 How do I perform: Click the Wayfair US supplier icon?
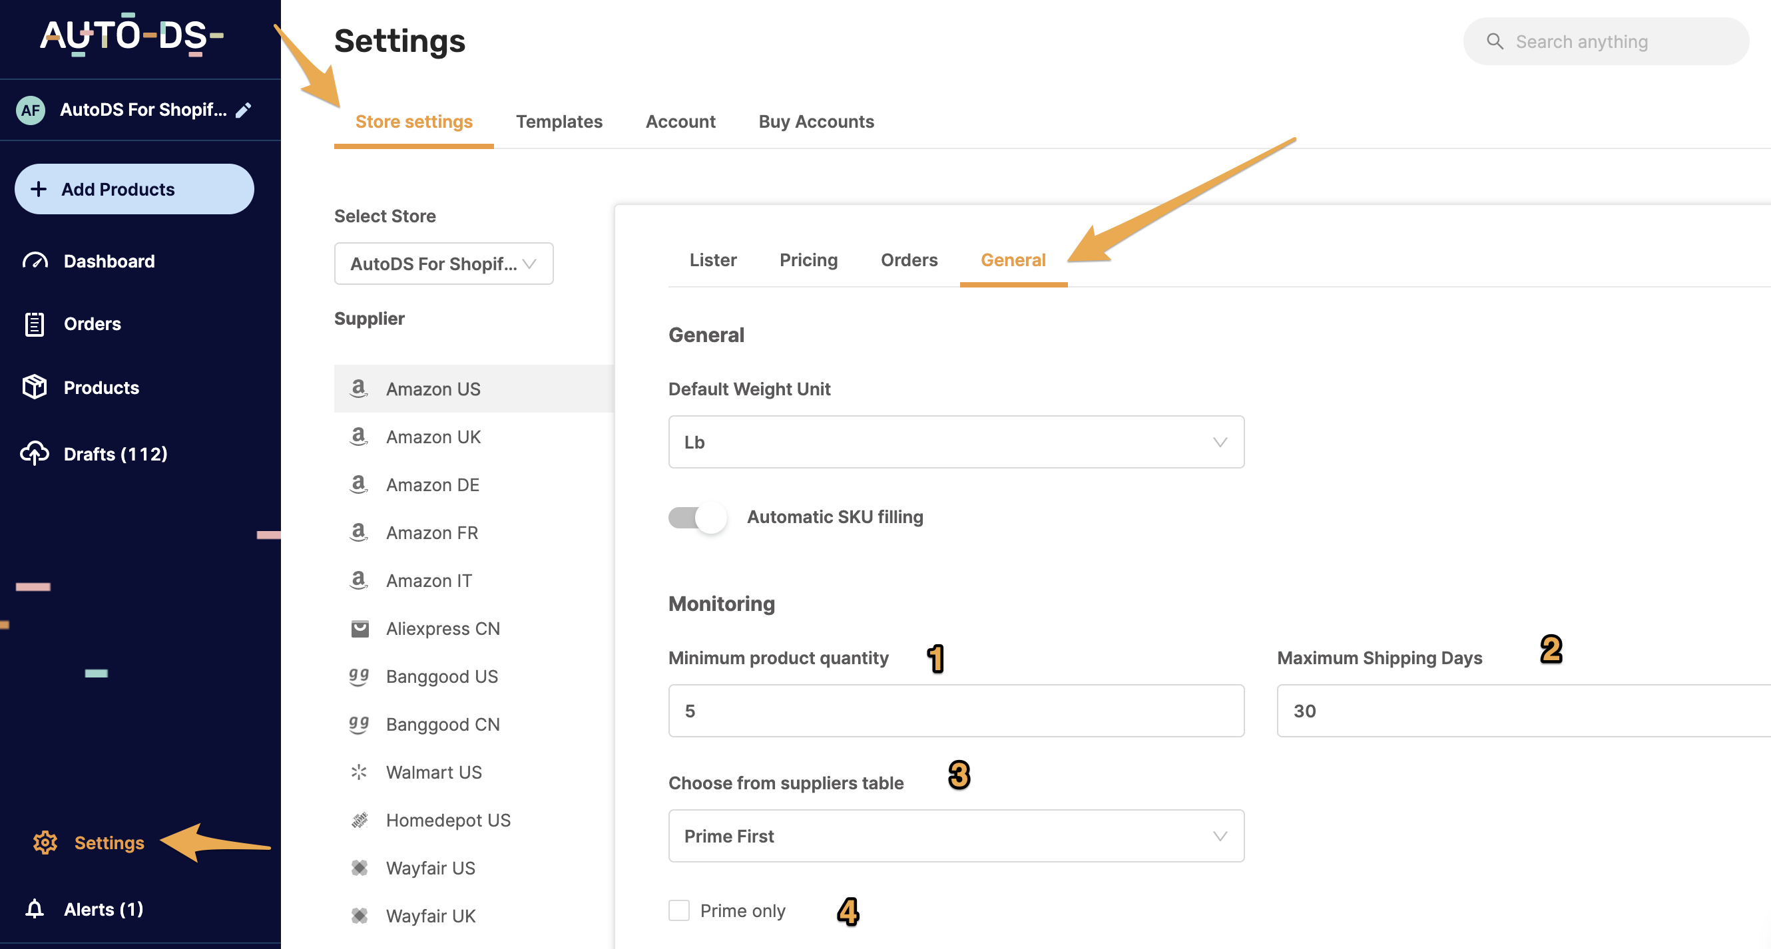(x=360, y=868)
